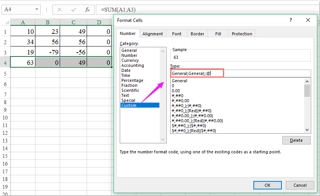The height and width of the screenshot is (196, 320).
Task: Go to the Protection tab
Action: tap(242, 34)
